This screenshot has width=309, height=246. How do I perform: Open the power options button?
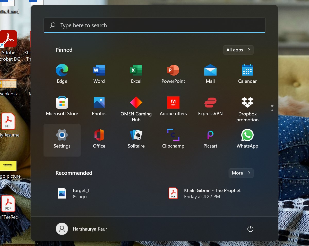click(250, 229)
